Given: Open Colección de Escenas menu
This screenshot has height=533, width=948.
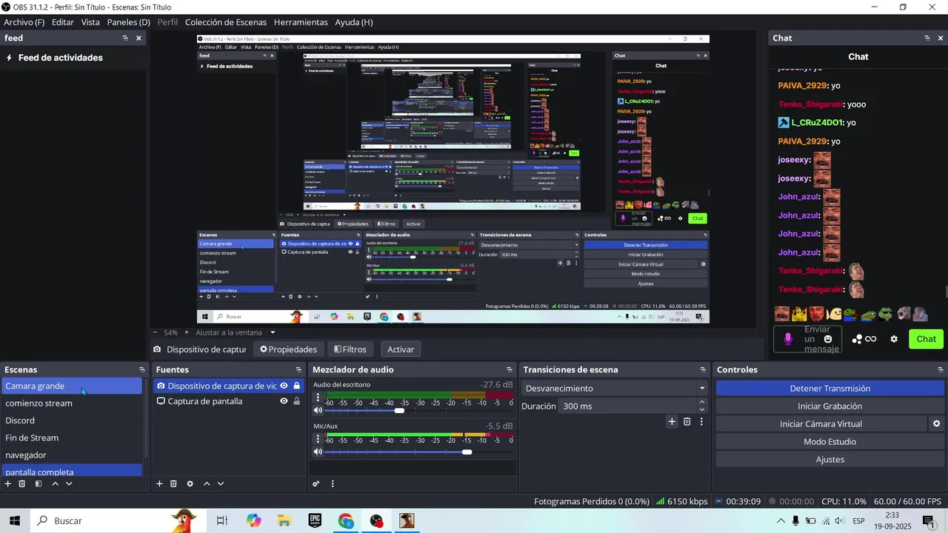Looking at the screenshot, I should pyautogui.click(x=226, y=22).
